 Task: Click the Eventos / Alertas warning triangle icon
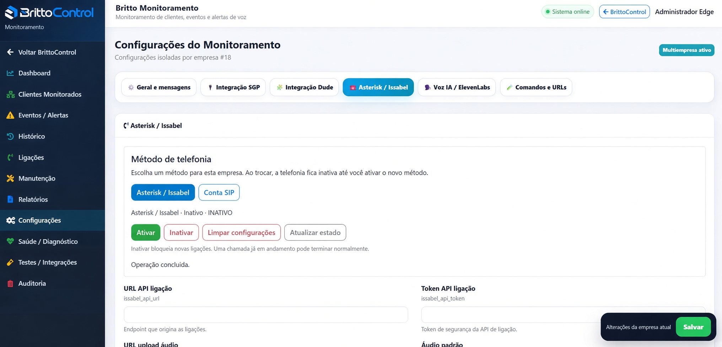[x=10, y=115]
